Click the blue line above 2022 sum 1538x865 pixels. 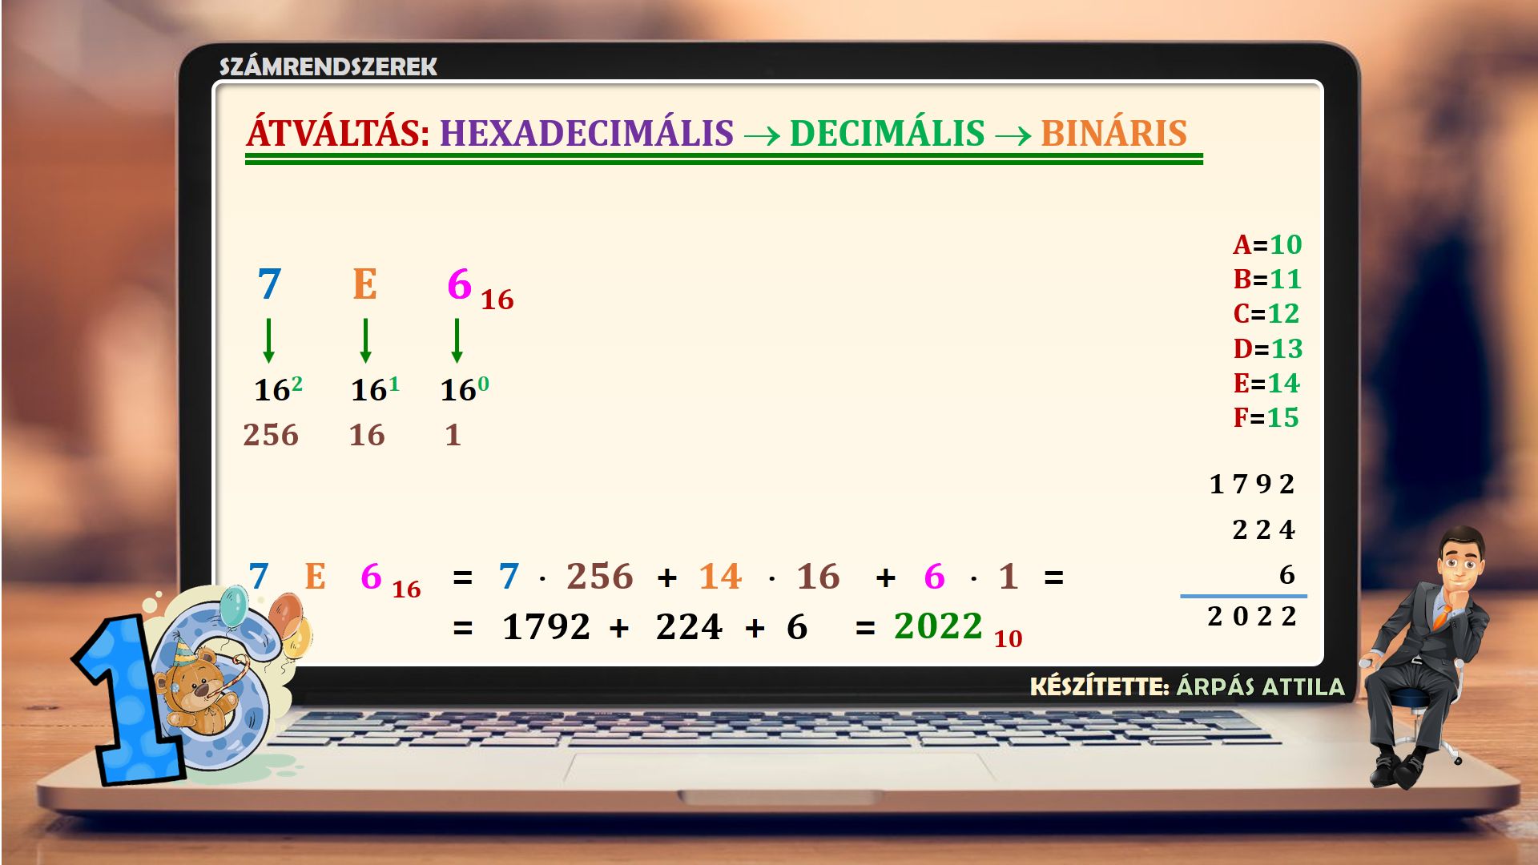point(1243,596)
